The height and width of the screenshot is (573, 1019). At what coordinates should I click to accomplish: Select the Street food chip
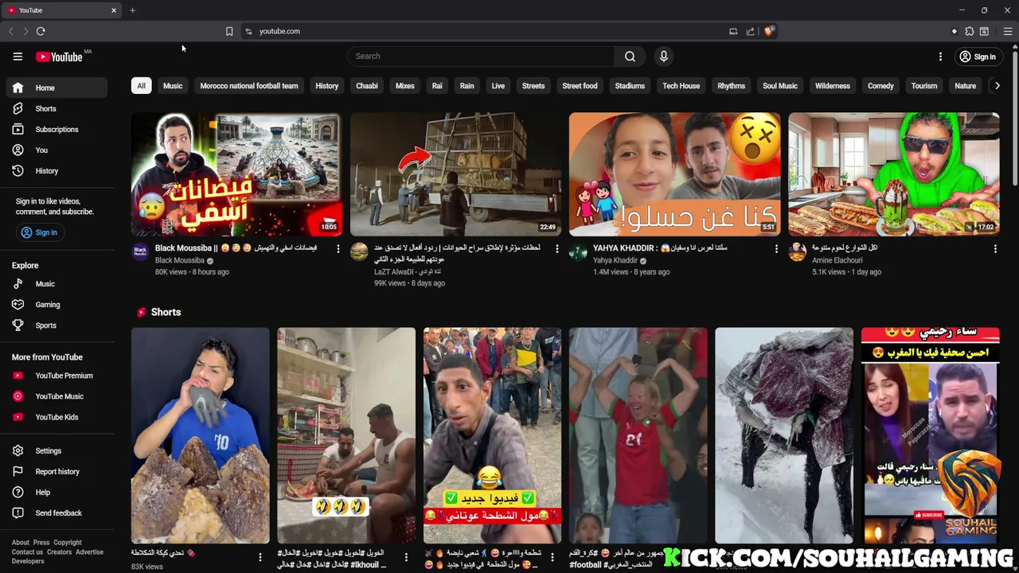(580, 86)
